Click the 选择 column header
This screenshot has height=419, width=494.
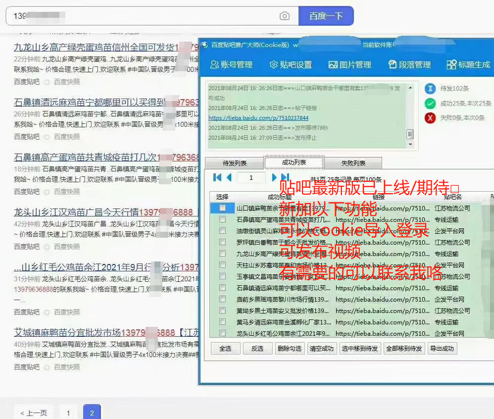222,197
